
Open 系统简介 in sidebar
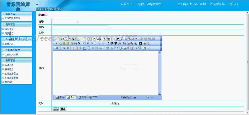(9, 69)
